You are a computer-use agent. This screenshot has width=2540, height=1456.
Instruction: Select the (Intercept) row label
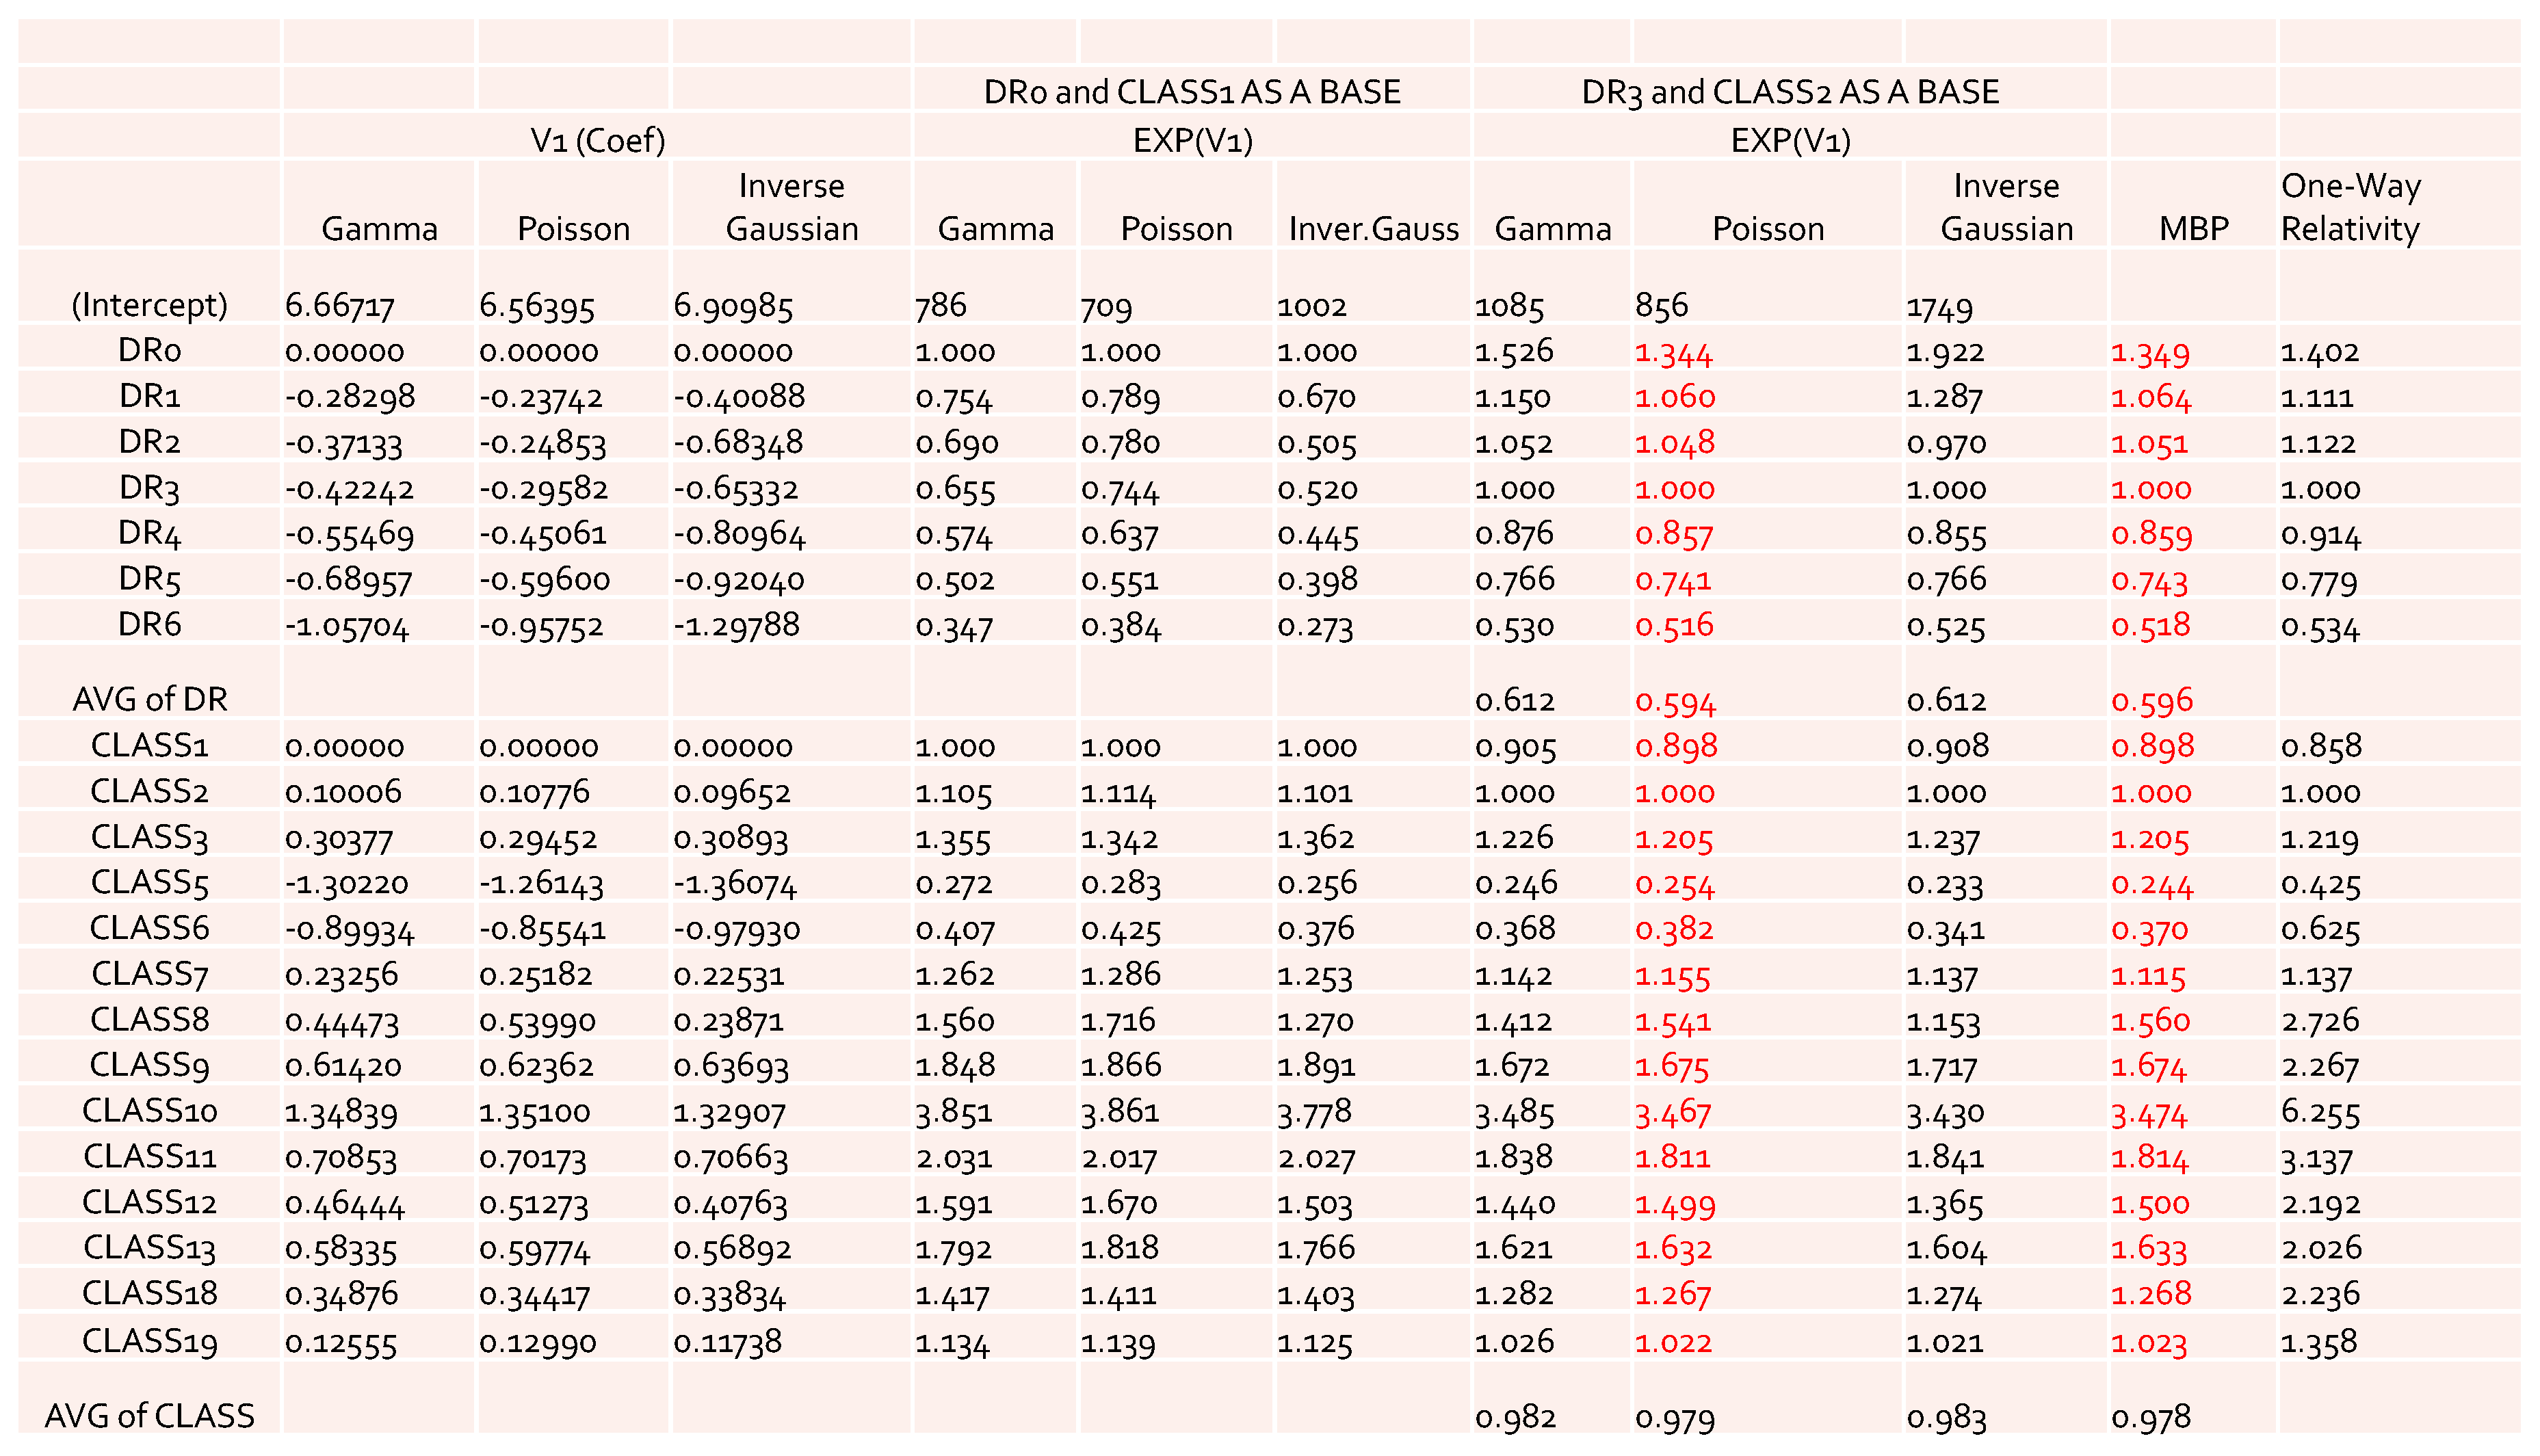(x=149, y=304)
